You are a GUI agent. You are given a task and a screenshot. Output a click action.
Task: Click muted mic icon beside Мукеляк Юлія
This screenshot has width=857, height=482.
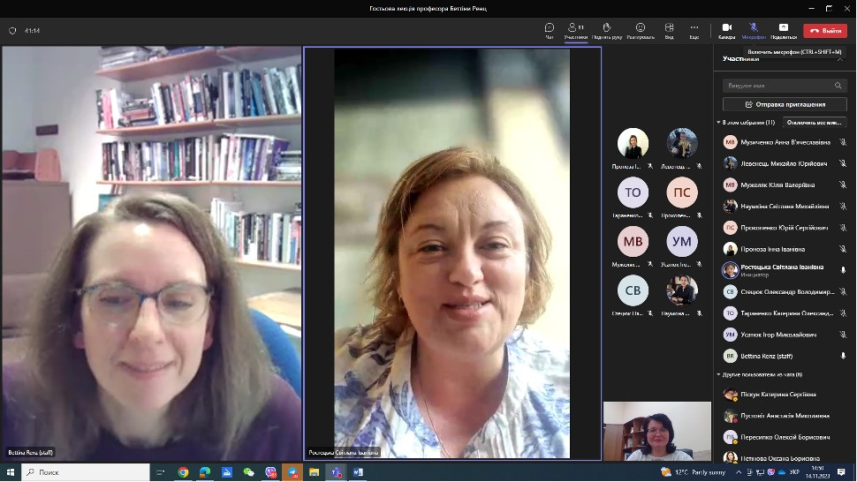click(843, 185)
